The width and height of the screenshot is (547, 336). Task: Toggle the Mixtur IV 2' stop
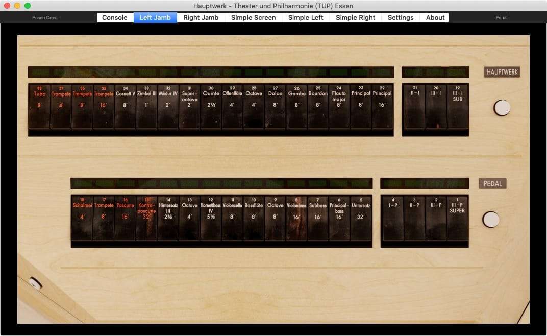[168, 107]
